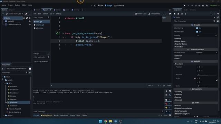
Task: Adjust the Skew slider
Action: pyautogui.click(x=207, y=87)
